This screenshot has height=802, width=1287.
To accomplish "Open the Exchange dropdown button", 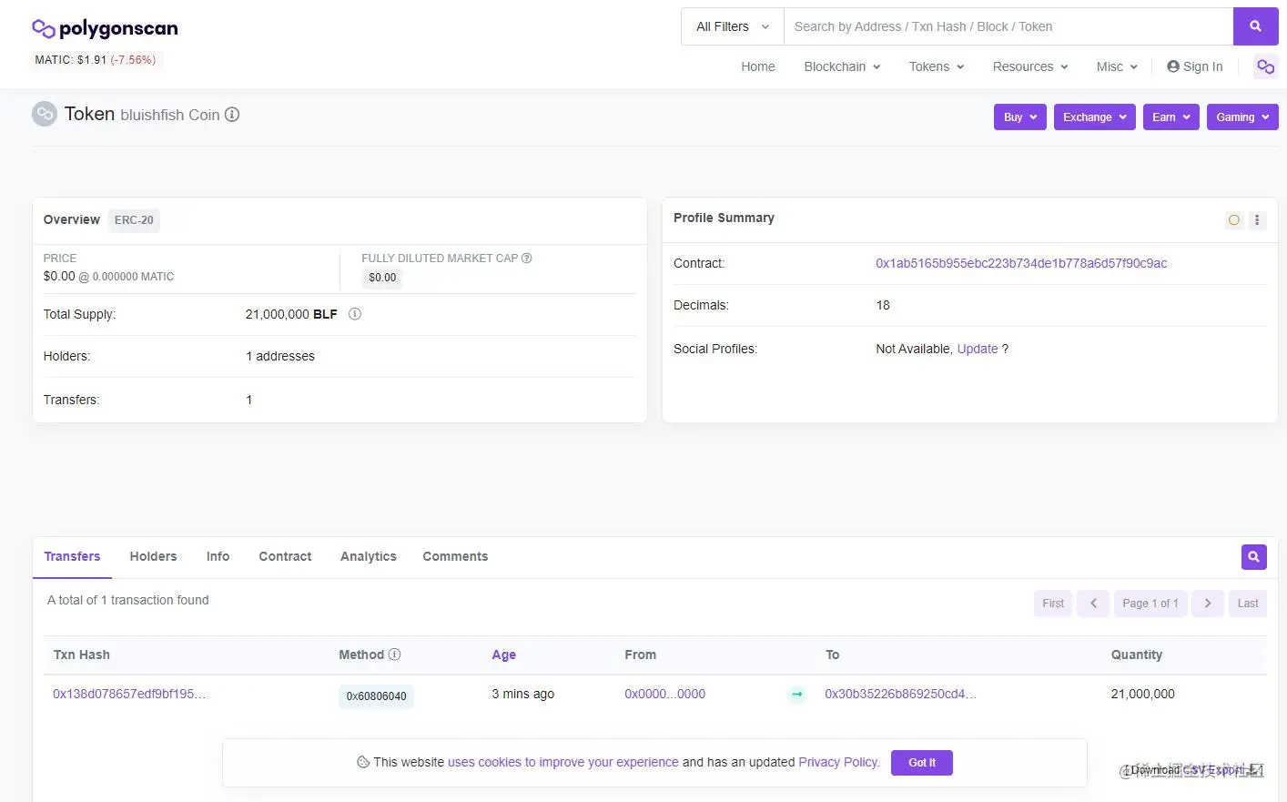I will [1095, 117].
